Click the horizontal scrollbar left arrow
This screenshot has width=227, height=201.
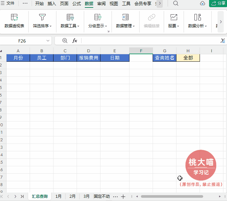(137, 196)
